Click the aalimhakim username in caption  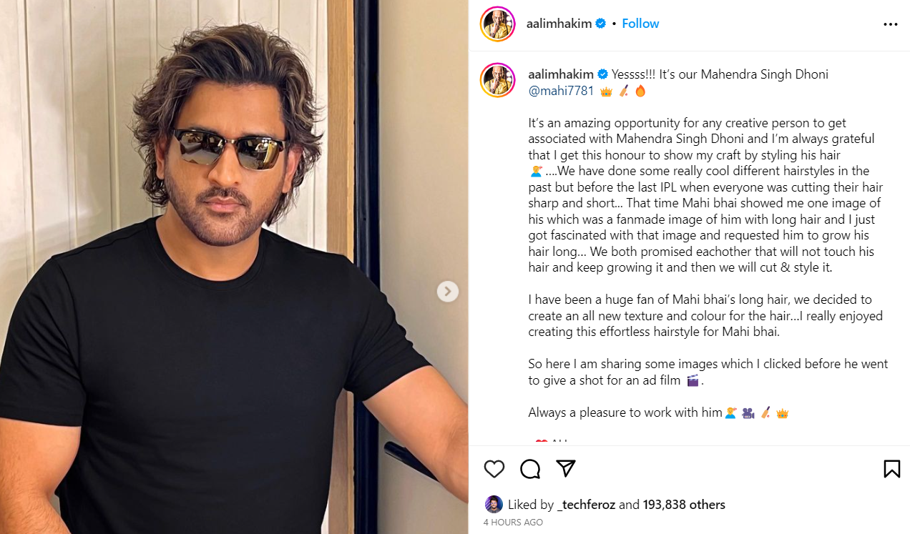coord(561,74)
